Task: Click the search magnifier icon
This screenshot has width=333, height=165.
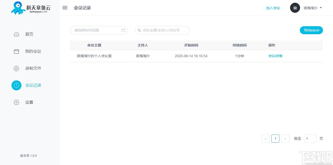Action: [139, 30]
